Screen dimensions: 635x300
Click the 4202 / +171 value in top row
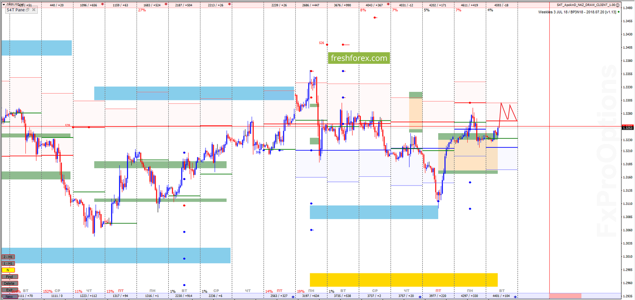[x=438, y=6]
